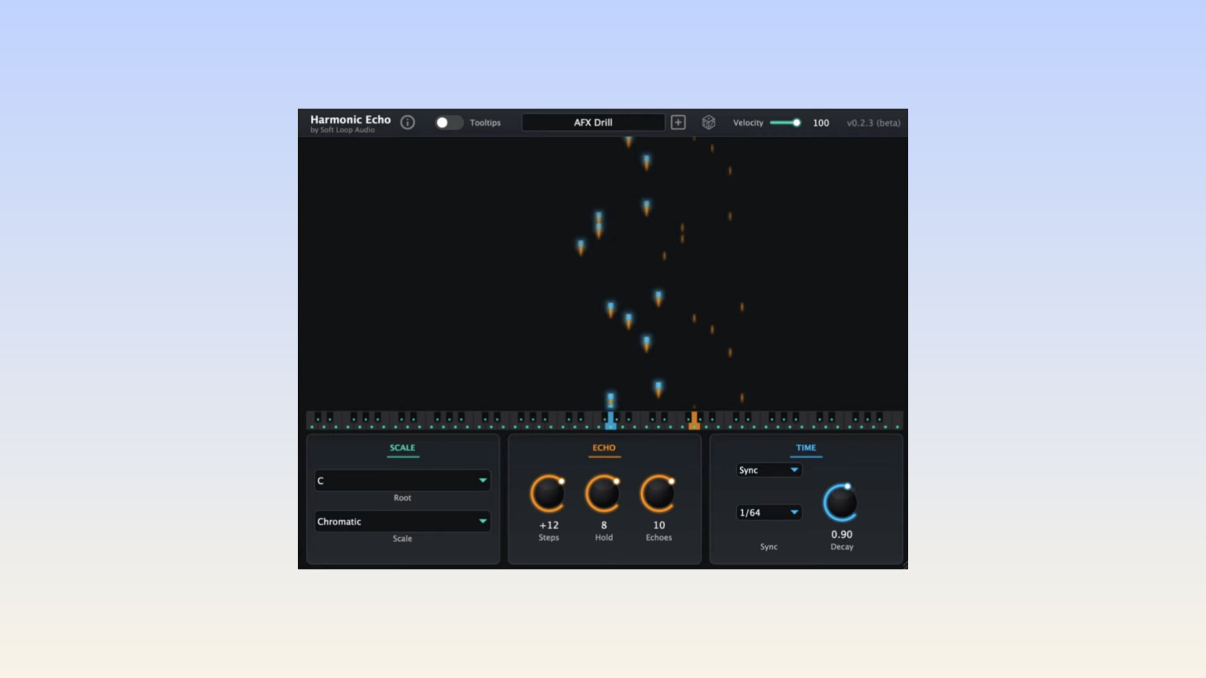Click the Echoes knob showing 10
This screenshot has width=1206, height=678.
(x=658, y=494)
